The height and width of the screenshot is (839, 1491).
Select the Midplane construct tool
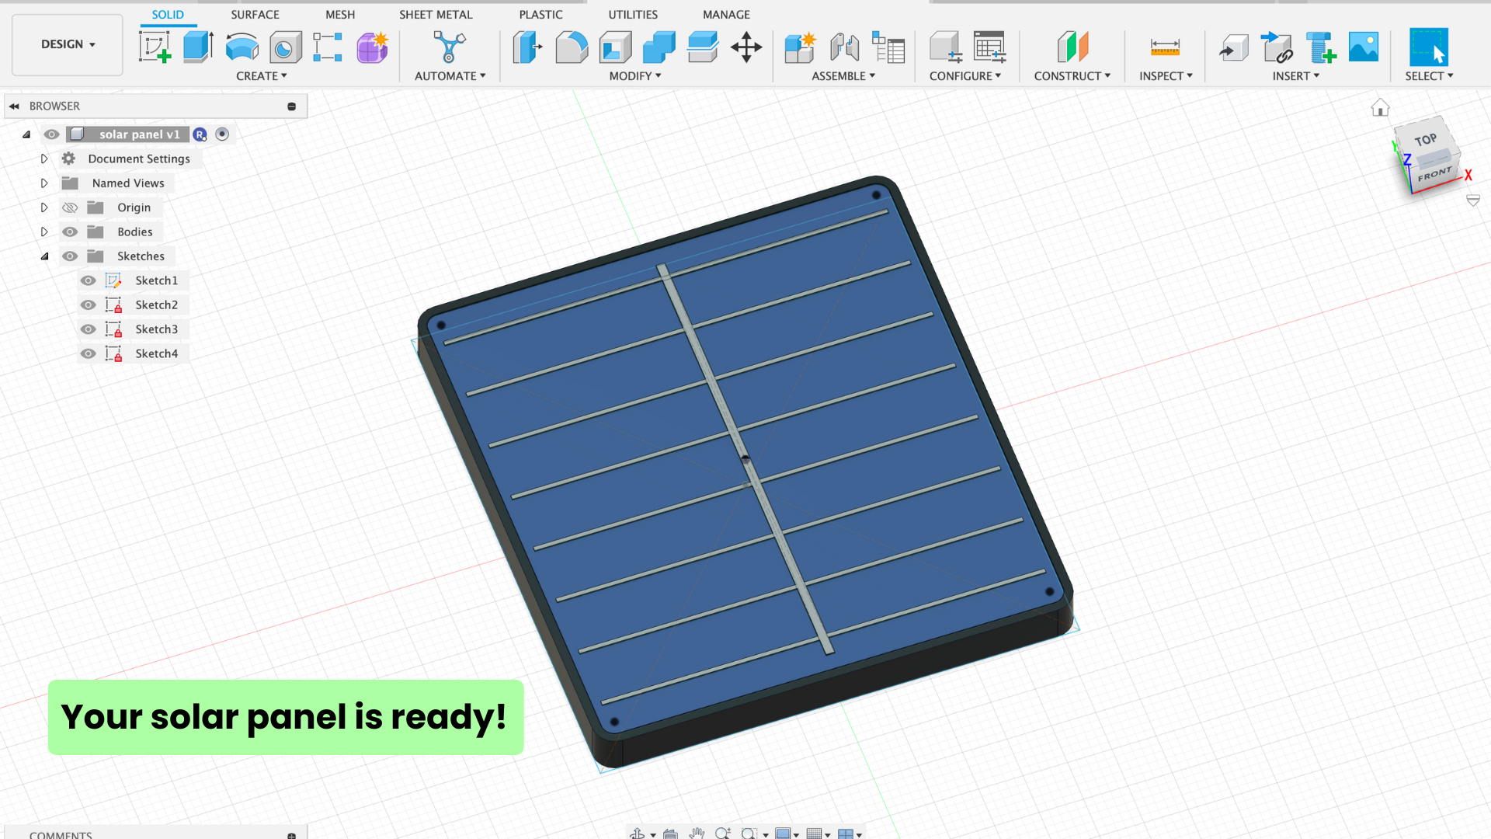(1072, 47)
